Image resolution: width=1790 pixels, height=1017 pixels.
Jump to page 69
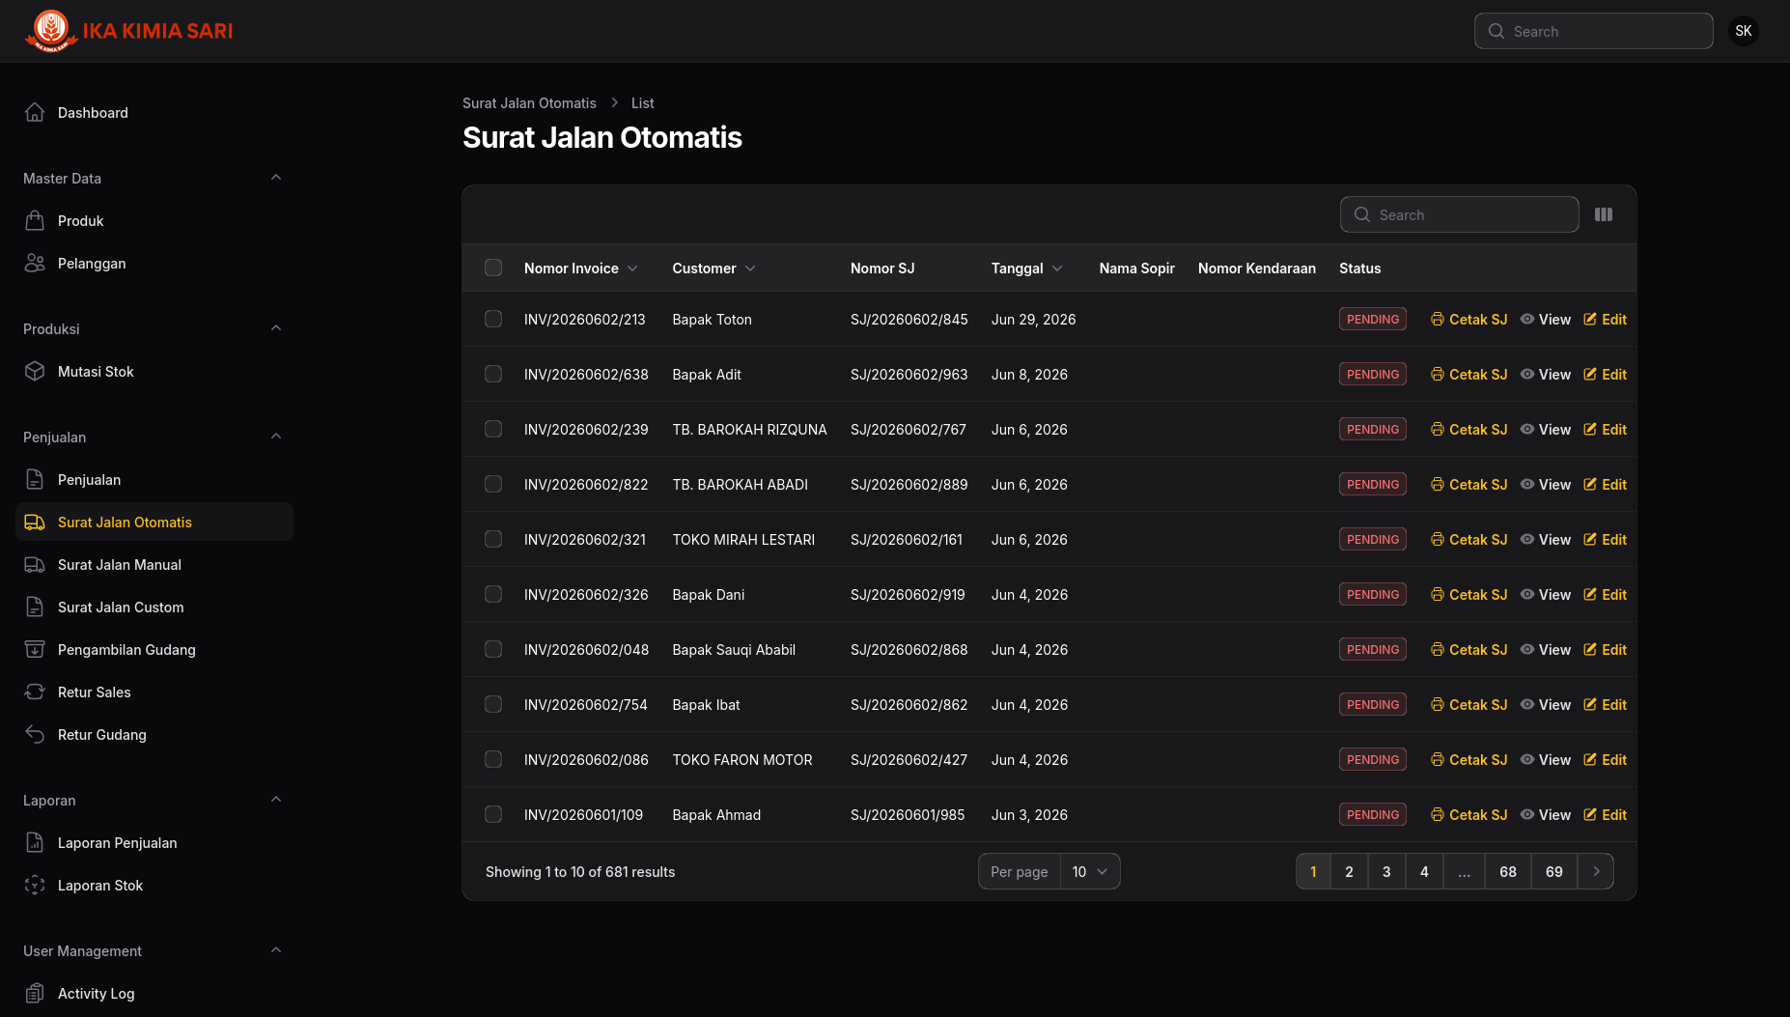[x=1553, y=871]
